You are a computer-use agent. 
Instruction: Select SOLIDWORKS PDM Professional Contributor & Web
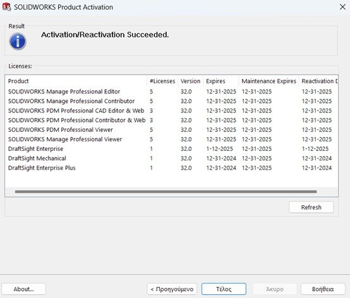tap(171, 120)
